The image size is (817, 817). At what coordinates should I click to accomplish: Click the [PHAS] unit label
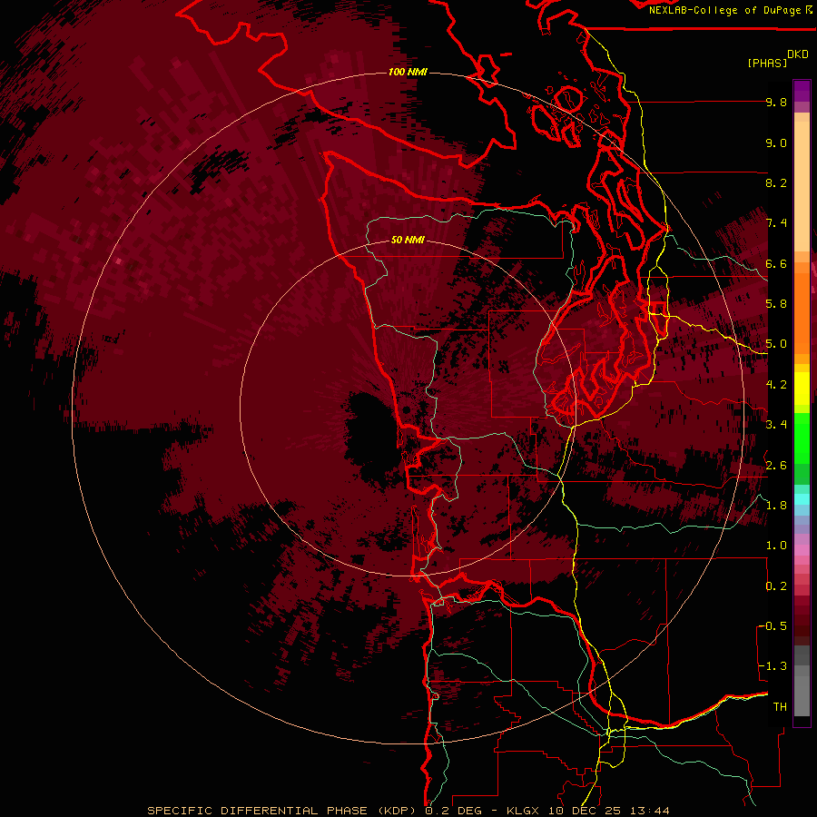tap(767, 63)
